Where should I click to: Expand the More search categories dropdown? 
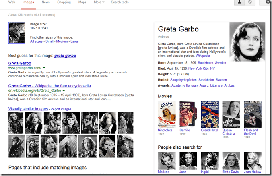pyautogui.click(x=99, y=2)
